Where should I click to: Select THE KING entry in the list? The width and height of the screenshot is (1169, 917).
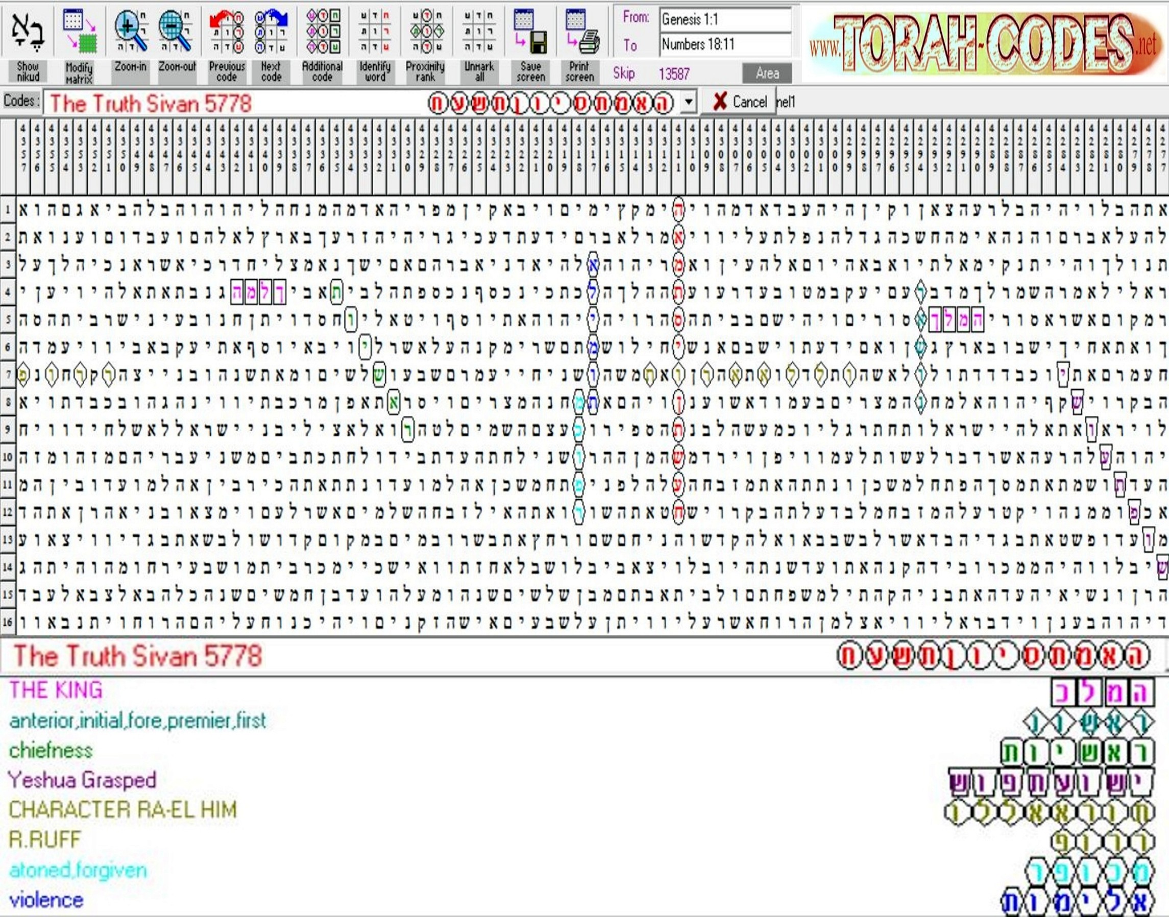pos(56,690)
